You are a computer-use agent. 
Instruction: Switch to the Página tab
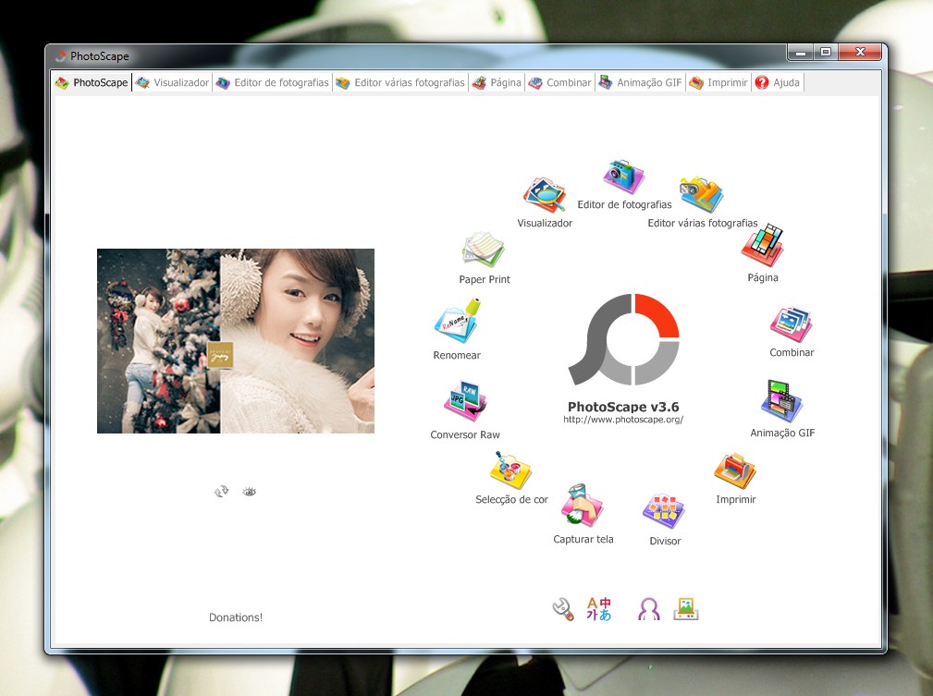pyautogui.click(x=497, y=82)
